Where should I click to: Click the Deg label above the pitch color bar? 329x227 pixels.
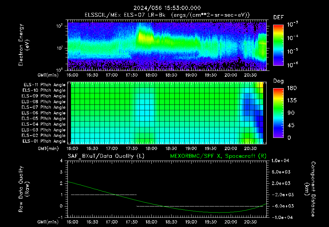pyautogui.click(x=278, y=81)
